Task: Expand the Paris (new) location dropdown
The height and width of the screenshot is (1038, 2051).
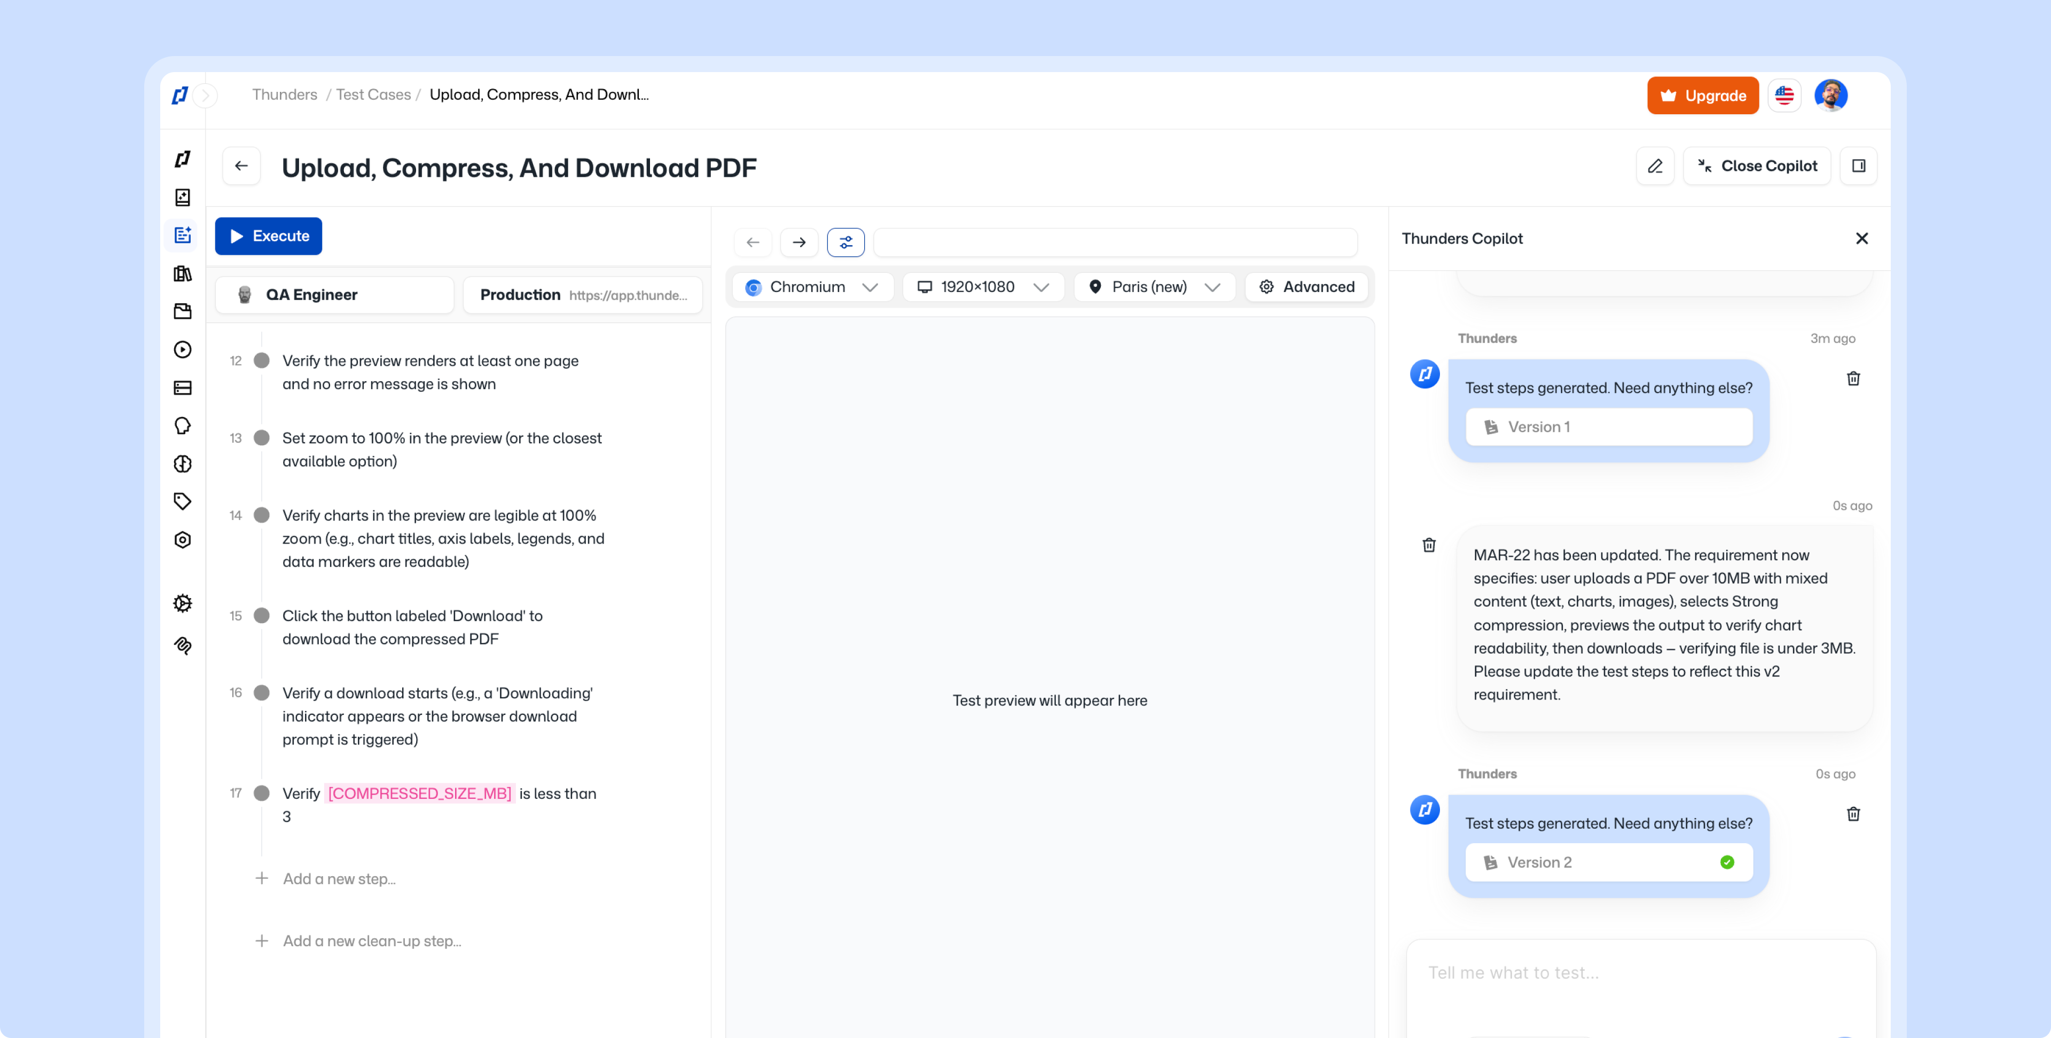Action: [x=1154, y=287]
